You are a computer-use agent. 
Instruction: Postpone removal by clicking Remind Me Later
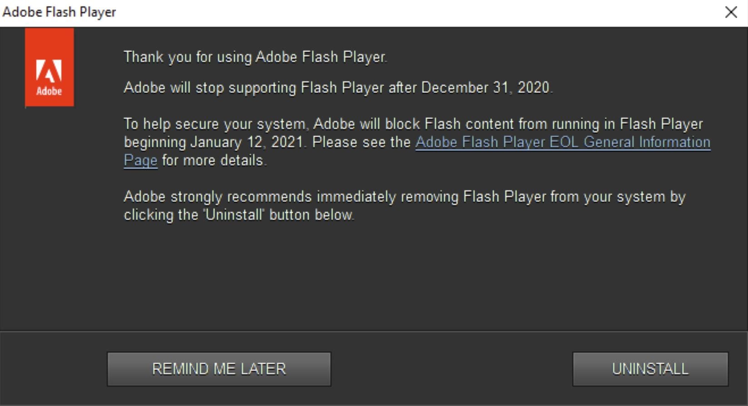pos(219,369)
